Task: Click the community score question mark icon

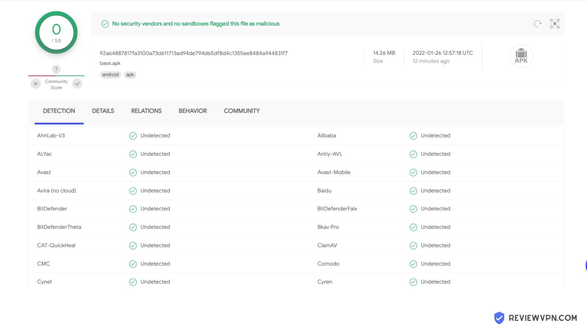Action: 56,69
